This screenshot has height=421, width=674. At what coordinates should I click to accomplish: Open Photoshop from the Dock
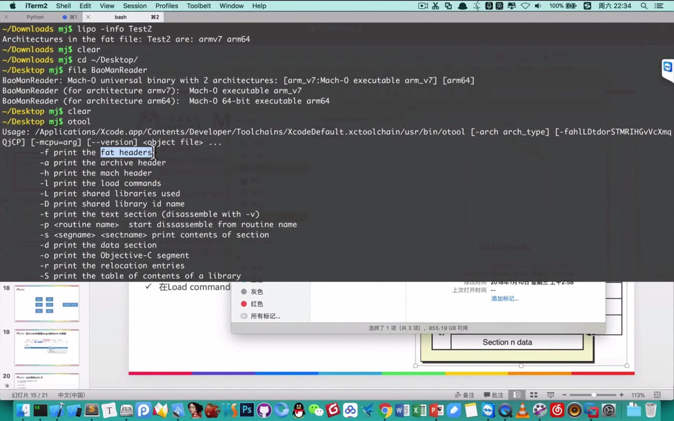pyautogui.click(x=247, y=410)
